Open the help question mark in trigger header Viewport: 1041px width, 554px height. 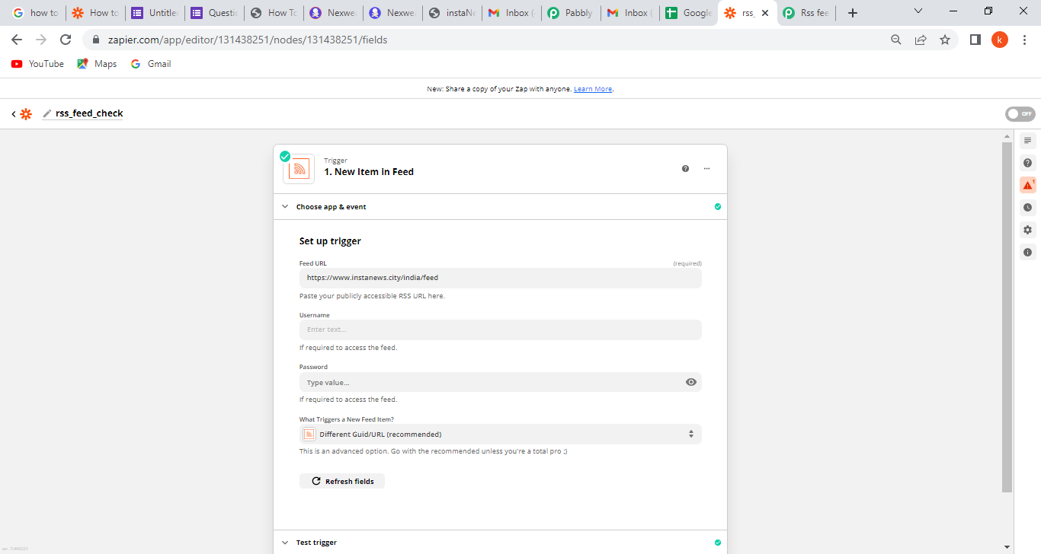pos(685,169)
